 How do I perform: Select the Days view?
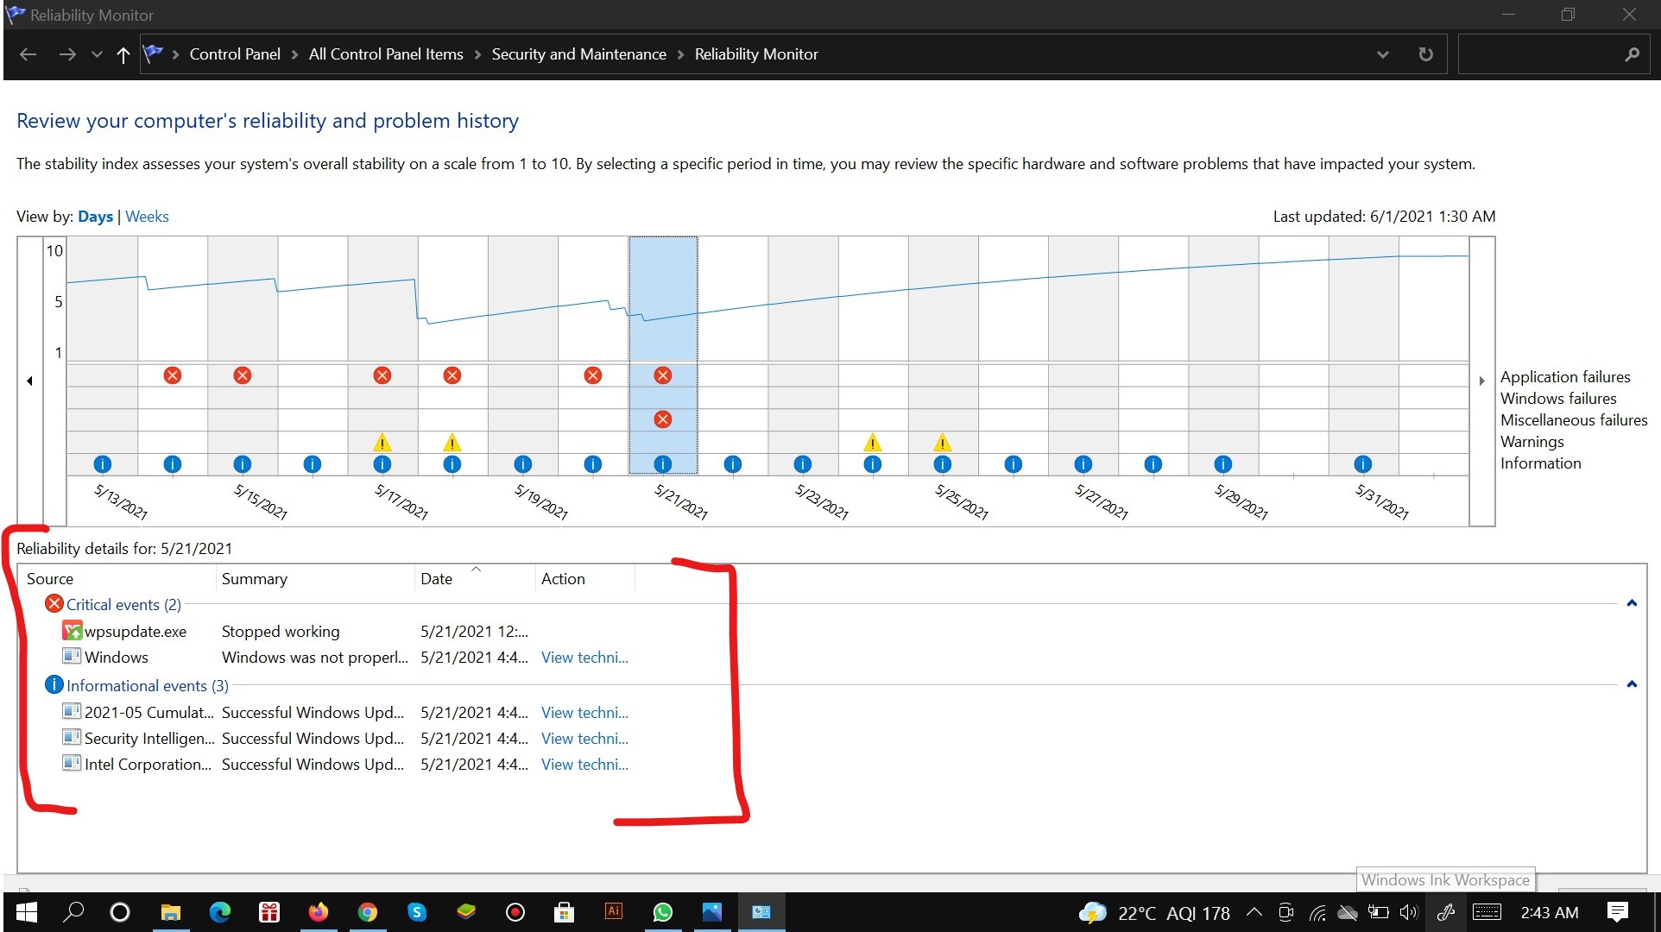tap(94, 217)
